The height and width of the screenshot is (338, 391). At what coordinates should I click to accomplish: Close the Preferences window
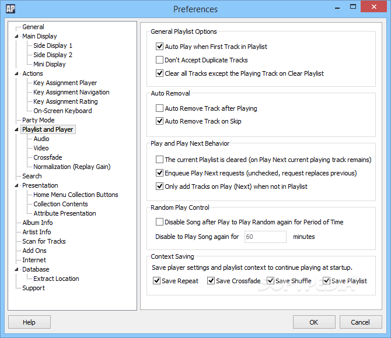click(374, 7)
